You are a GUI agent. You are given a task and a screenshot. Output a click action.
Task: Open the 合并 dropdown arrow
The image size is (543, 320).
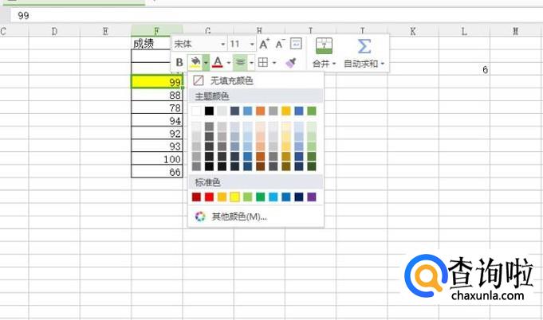[x=334, y=64]
